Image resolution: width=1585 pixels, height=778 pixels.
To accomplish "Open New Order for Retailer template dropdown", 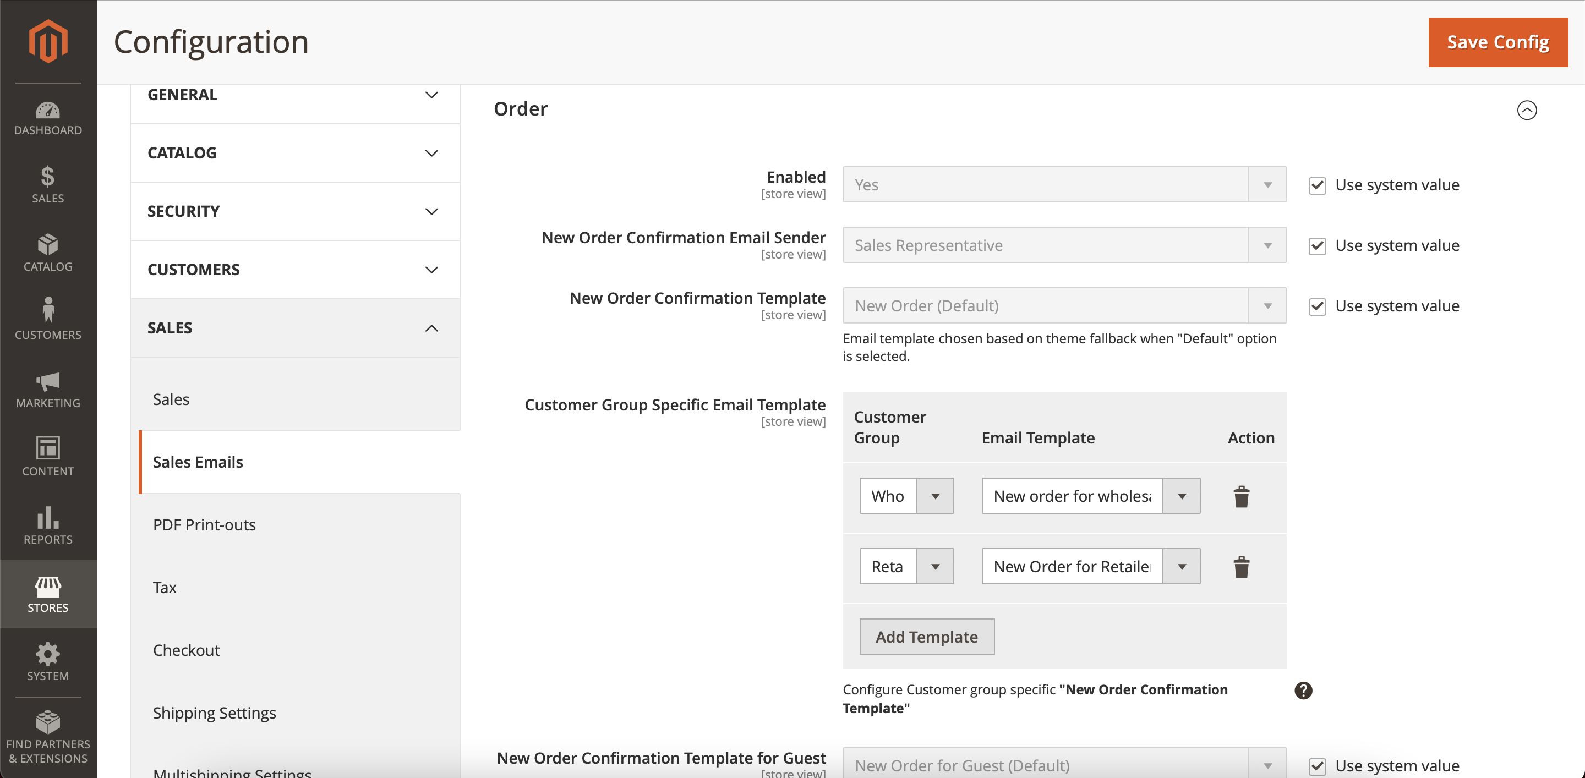I will (x=1090, y=566).
